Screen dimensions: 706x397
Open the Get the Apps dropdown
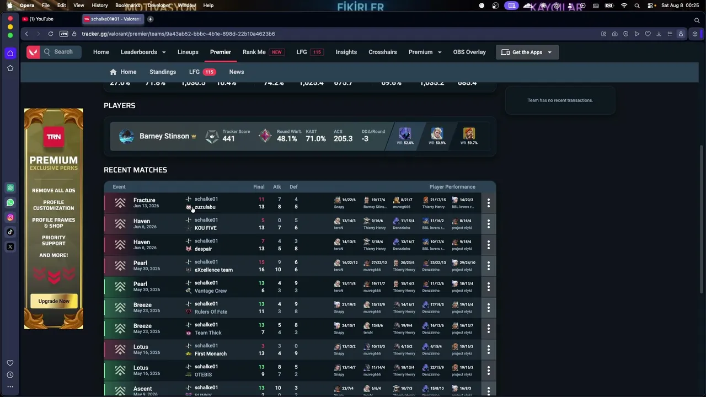click(x=527, y=52)
